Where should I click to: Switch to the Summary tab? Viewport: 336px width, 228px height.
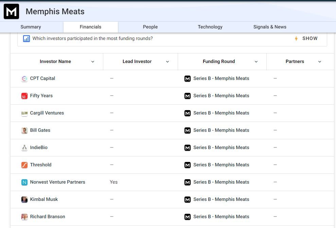coord(31,27)
